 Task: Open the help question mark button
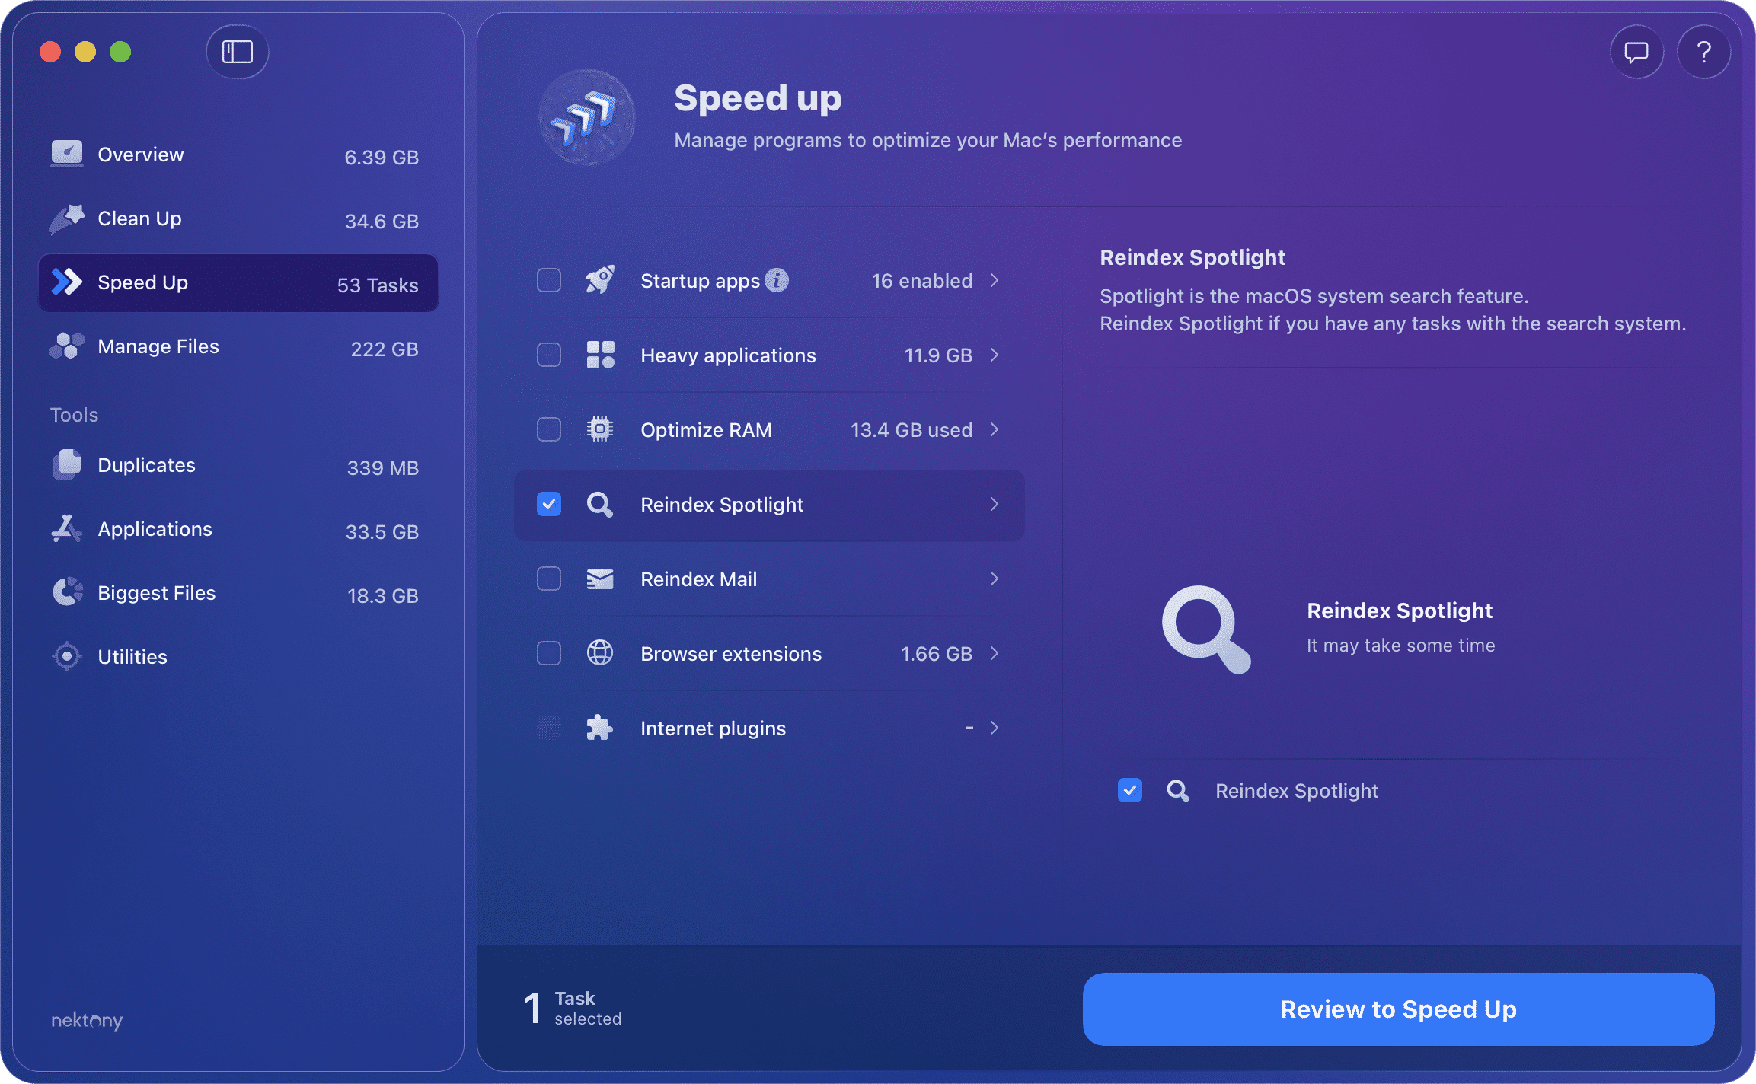coord(1704,52)
